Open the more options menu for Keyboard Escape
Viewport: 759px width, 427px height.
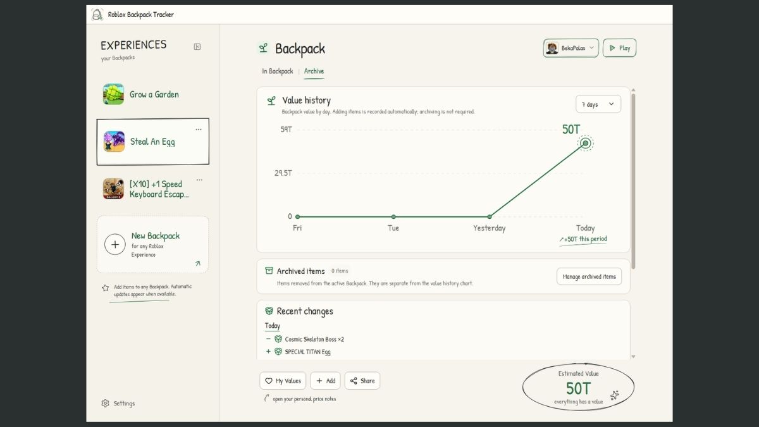click(x=199, y=180)
